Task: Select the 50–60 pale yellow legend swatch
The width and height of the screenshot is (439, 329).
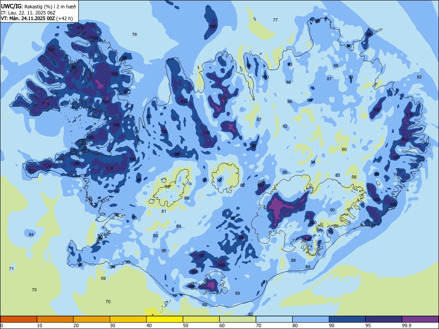Action: coord(201,319)
